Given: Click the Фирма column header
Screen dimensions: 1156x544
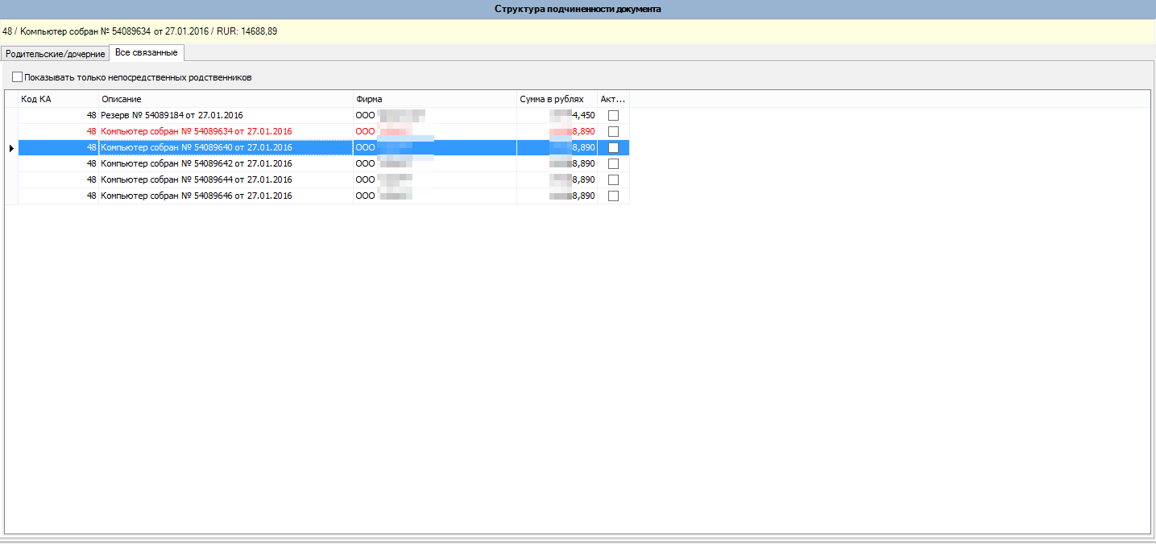Looking at the screenshot, I should (434, 99).
